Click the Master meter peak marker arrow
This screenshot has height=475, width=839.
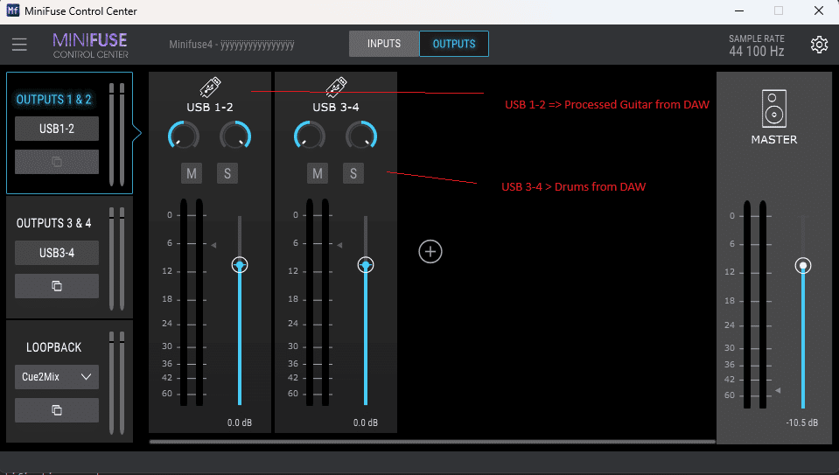click(778, 390)
